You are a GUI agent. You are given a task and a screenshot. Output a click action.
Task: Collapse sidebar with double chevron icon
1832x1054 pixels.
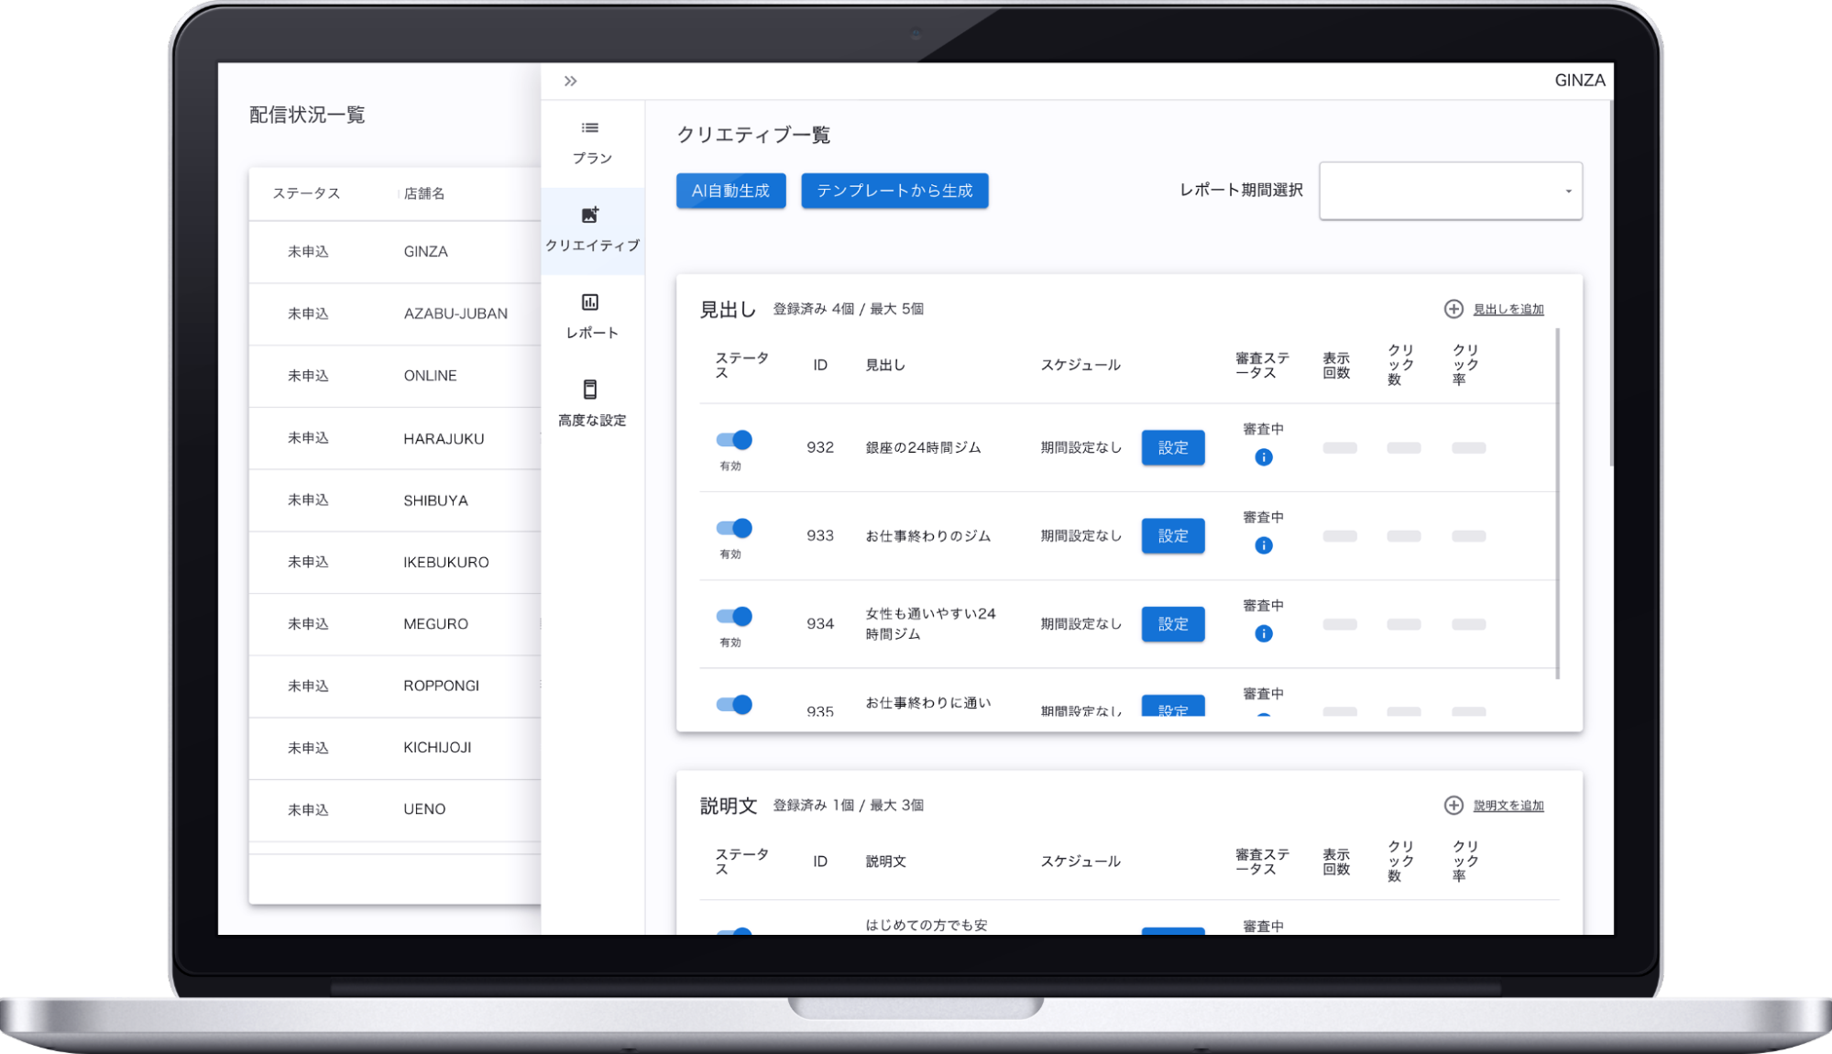coord(570,81)
